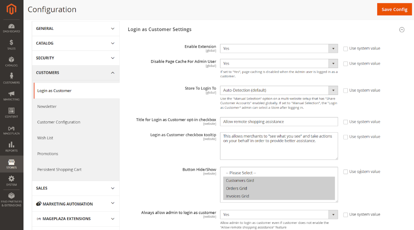This screenshot has height=230, width=414.
Task: Click the Save Config button
Action: click(x=394, y=9)
